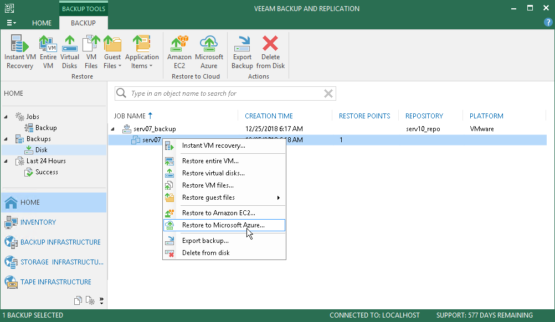Sort by CREATION TIME column
This screenshot has height=322, width=555.
[x=269, y=116]
